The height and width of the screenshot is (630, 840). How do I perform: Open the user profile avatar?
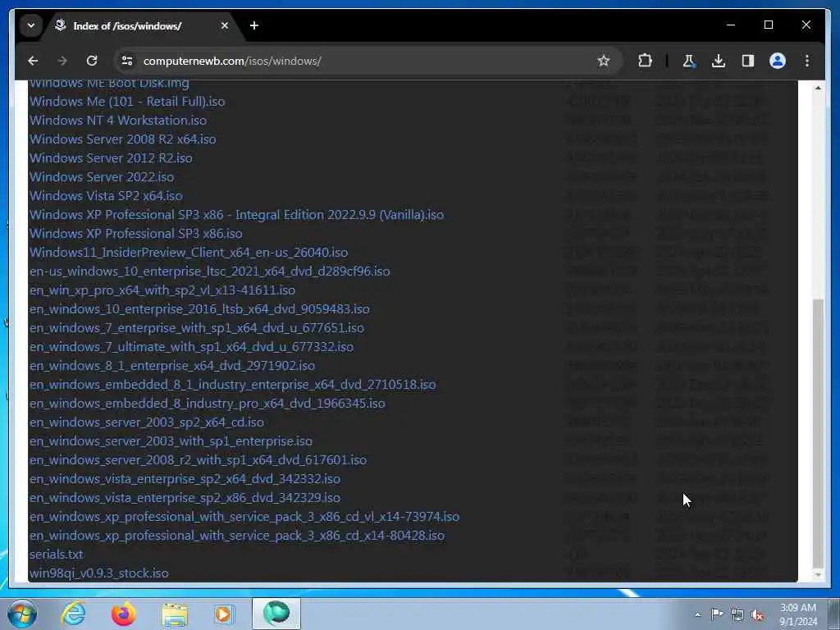click(x=778, y=61)
